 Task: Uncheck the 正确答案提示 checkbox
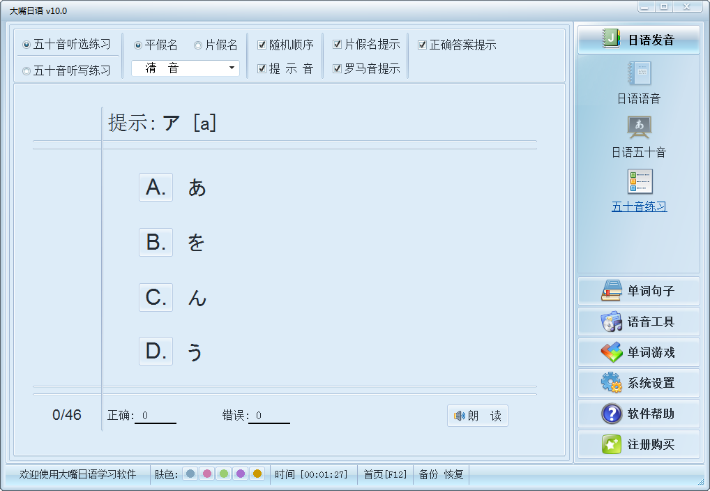click(422, 45)
